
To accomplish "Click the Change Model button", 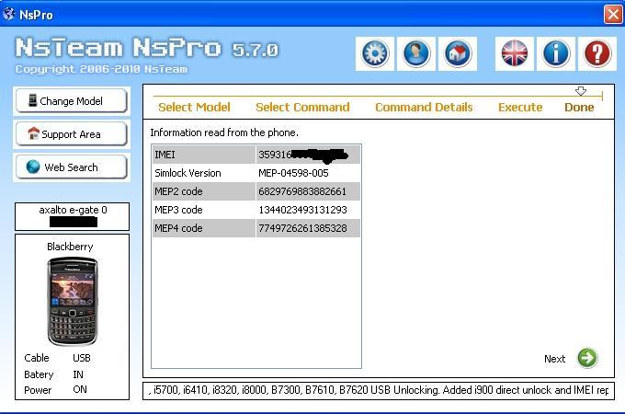I will point(72,101).
